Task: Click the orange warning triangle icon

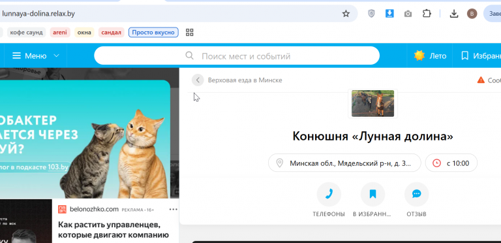Action: coord(481,80)
